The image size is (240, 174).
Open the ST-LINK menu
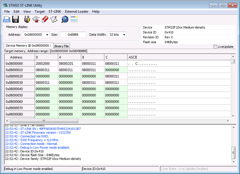55,12
